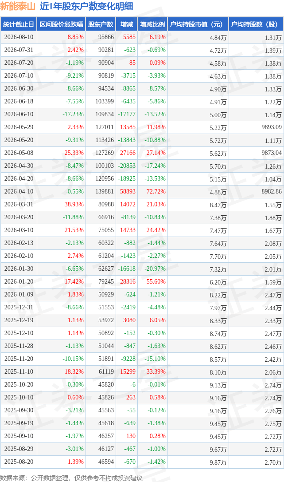The image size is (284, 482).
Task: Click the 2025-12-31 row date
Action: (x=19, y=307)
